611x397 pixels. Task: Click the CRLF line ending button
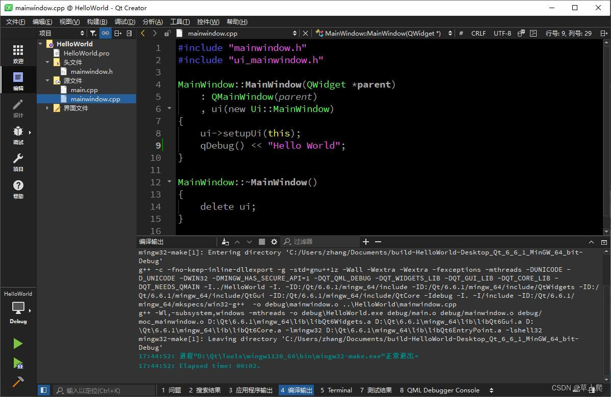pyautogui.click(x=478, y=33)
